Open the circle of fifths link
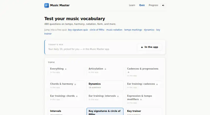The height and width of the screenshot is (115, 210). [97, 30]
